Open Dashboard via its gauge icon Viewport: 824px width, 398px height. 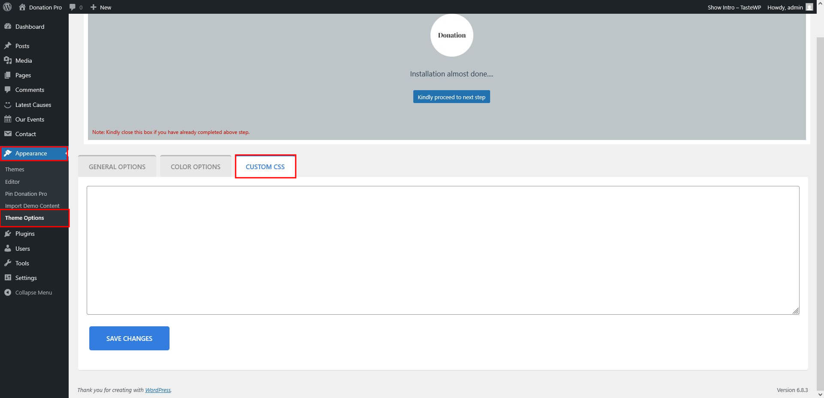8,27
